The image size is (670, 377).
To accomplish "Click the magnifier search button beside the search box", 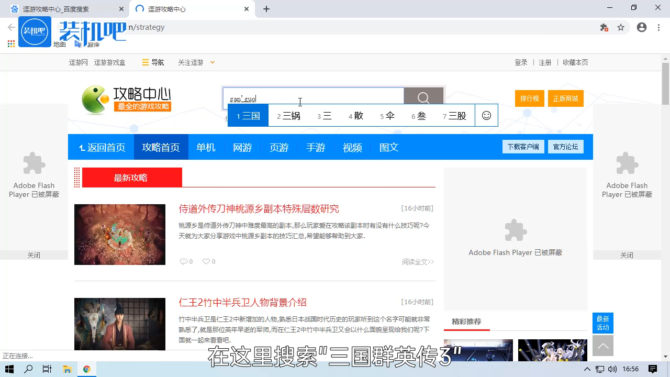I will [x=423, y=98].
